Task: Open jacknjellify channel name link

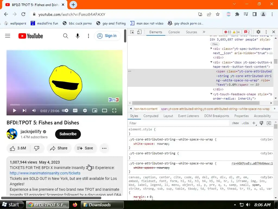Action: [31, 131]
